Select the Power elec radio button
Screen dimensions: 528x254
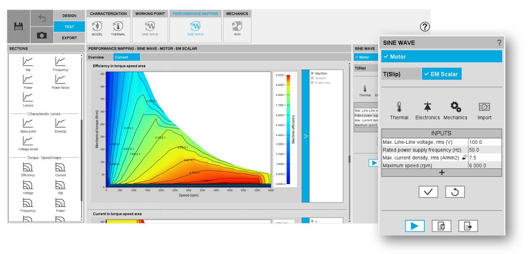point(312,83)
